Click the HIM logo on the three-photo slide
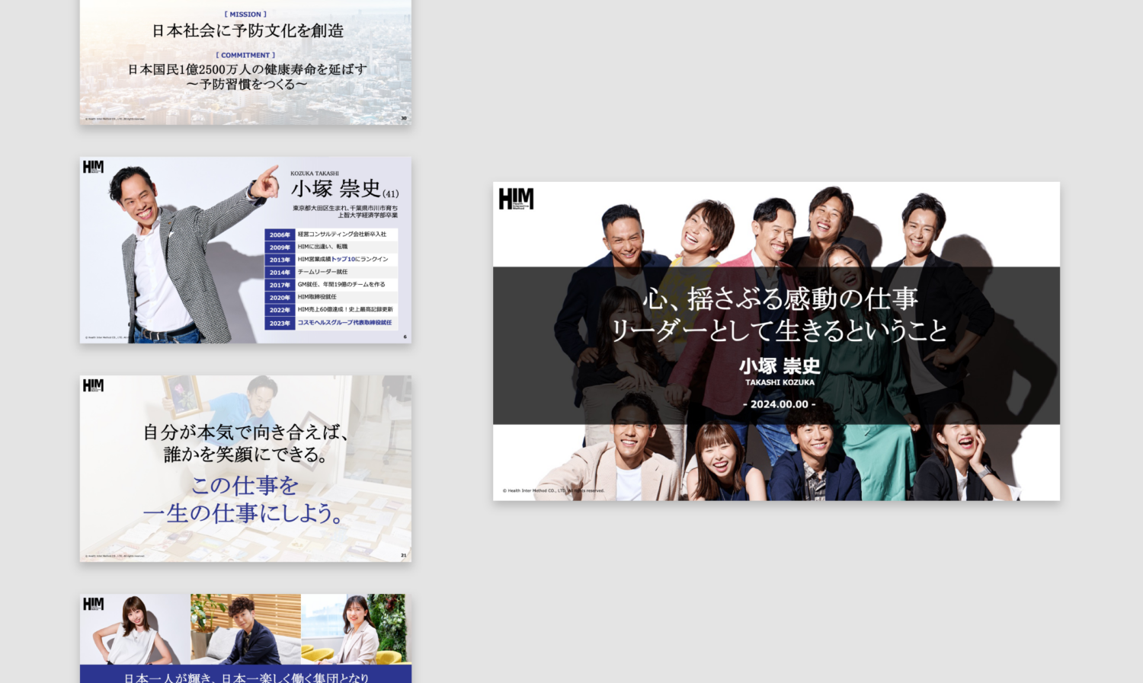The image size is (1143, 683). pos(93,604)
